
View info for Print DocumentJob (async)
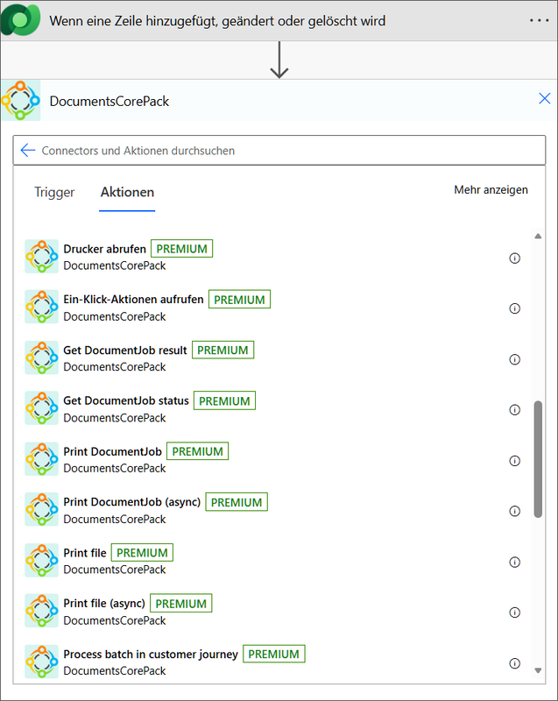pos(514,511)
